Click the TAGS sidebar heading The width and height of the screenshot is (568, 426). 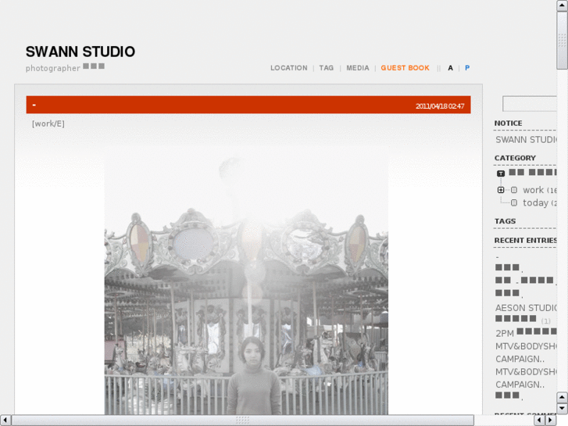click(x=505, y=221)
